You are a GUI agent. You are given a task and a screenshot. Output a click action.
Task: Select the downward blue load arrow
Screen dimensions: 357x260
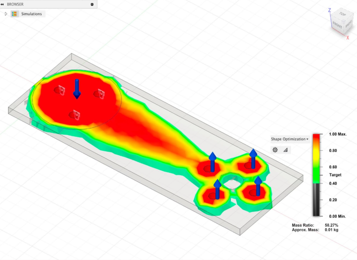77,89
